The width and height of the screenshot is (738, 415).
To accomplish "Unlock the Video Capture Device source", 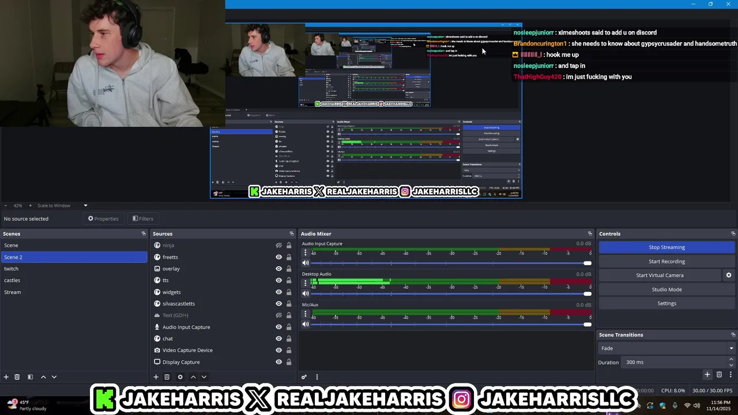I will point(289,350).
